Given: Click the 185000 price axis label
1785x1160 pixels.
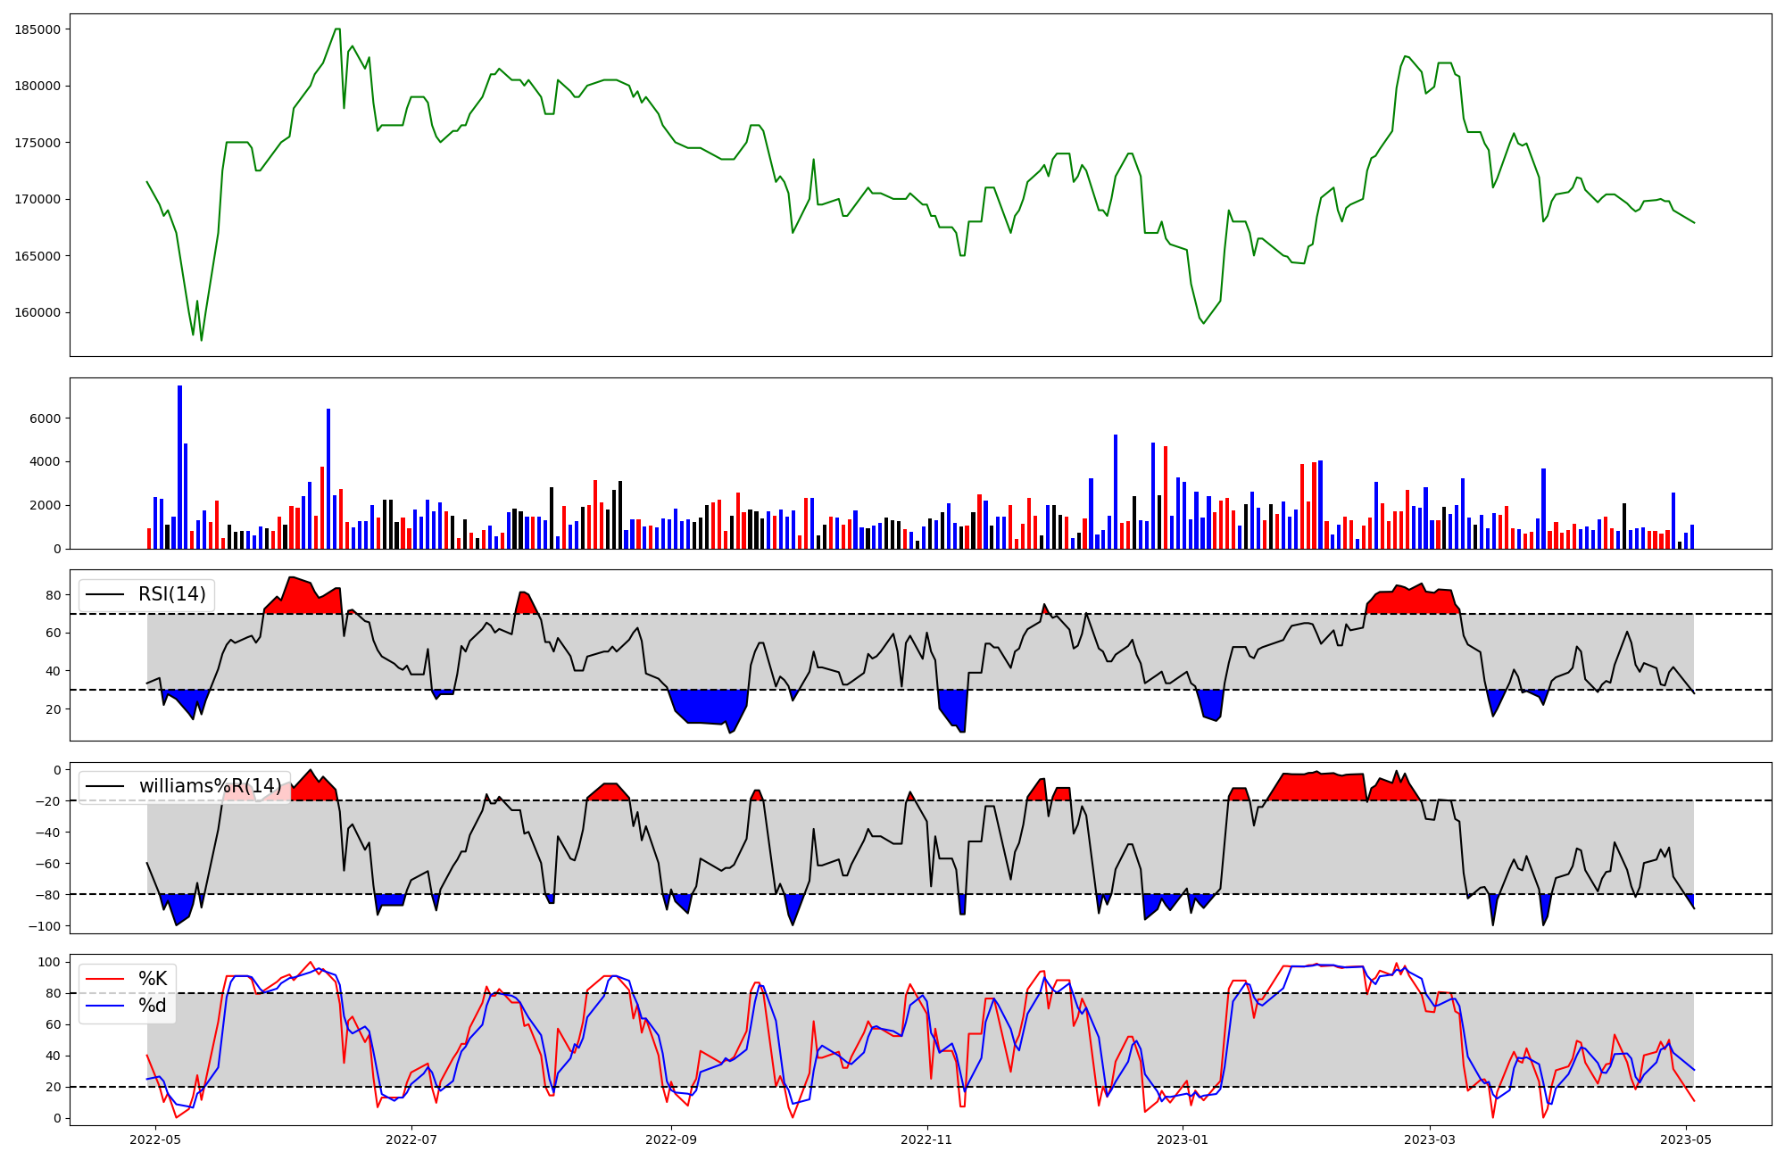Looking at the screenshot, I should pyautogui.click(x=37, y=29).
